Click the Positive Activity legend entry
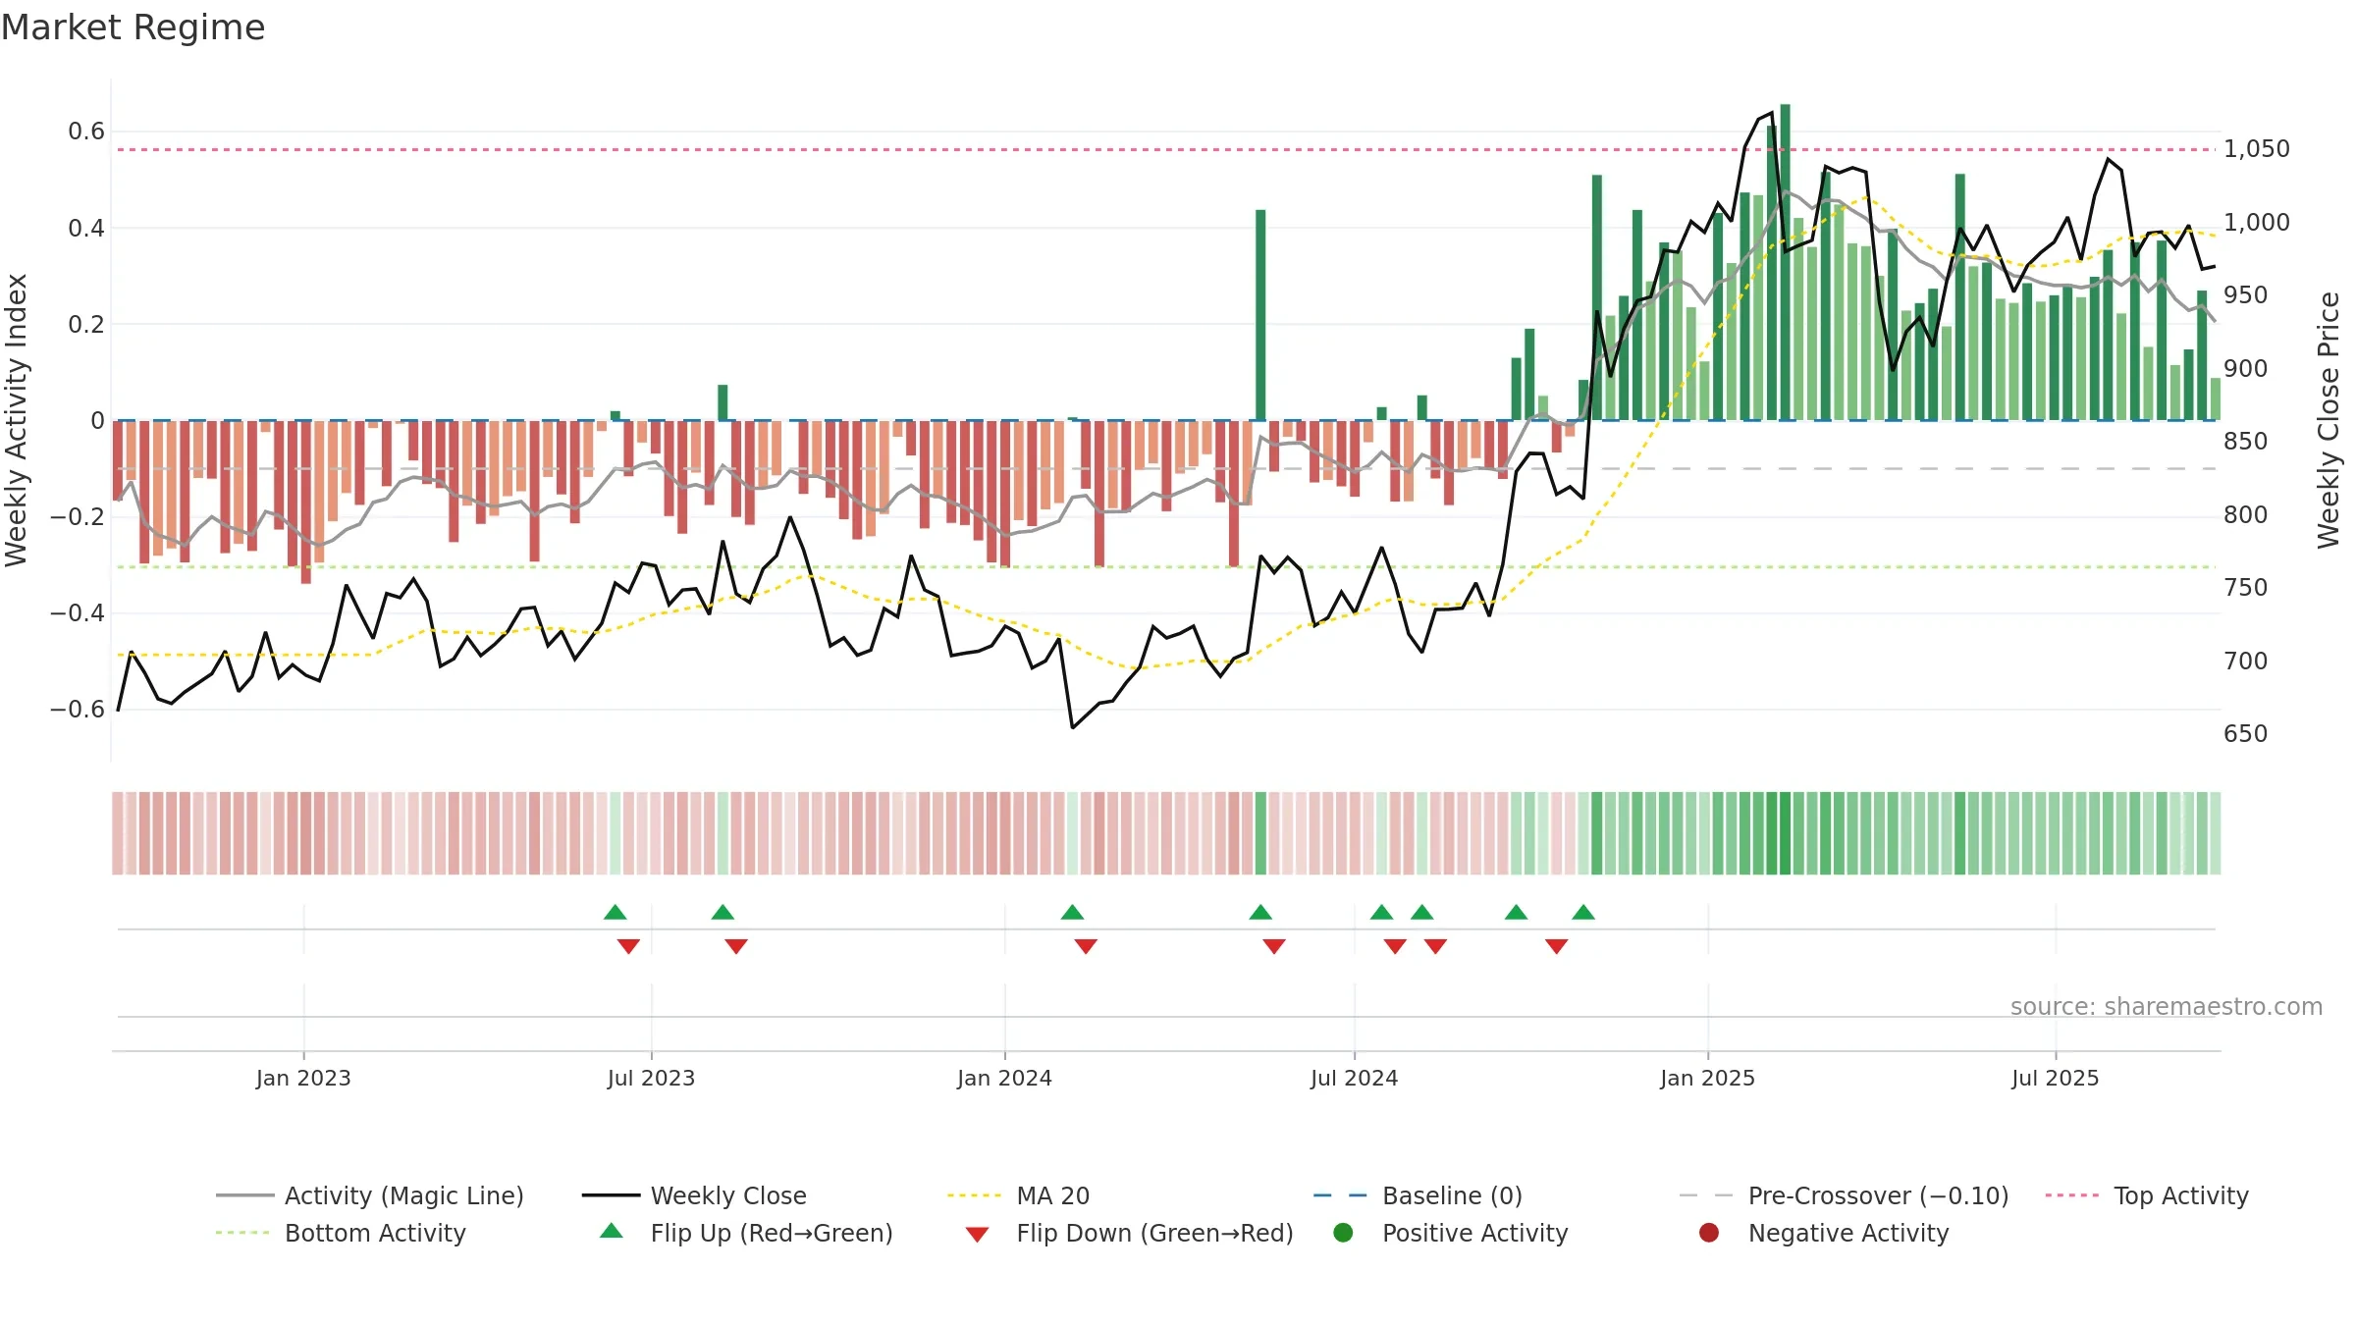This screenshot has width=2356, height=1325. click(x=1451, y=1233)
